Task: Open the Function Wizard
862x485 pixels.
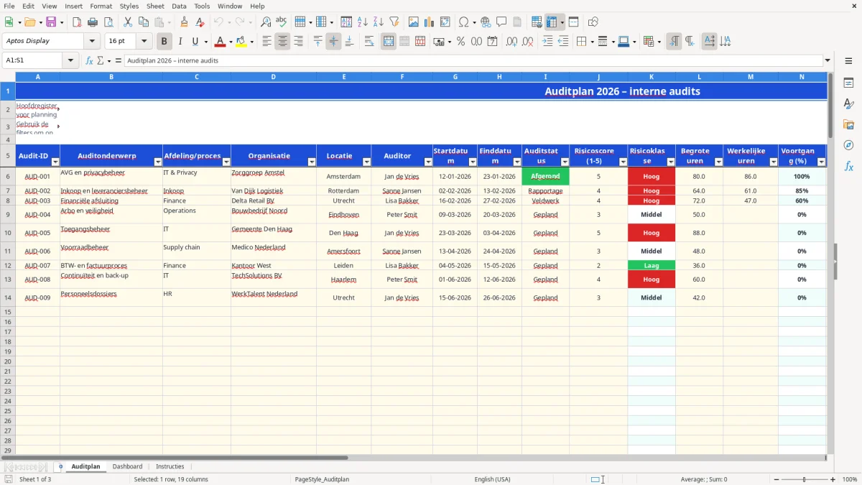Action: point(89,60)
